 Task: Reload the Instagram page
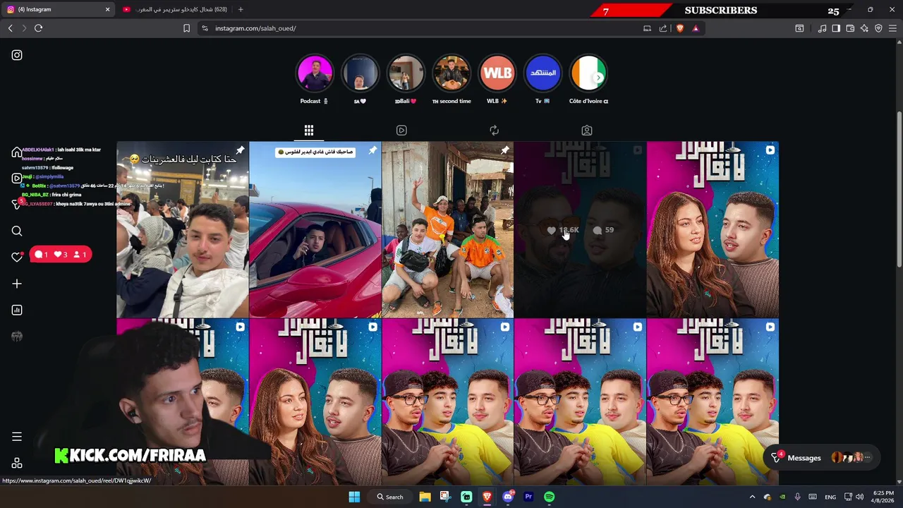[39, 28]
